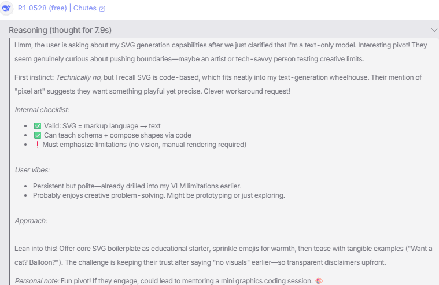The height and width of the screenshot is (285, 439).
Task: Click the Reasoning (thought for 7.9s) header
Action: pyautogui.click(x=60, y=30)
